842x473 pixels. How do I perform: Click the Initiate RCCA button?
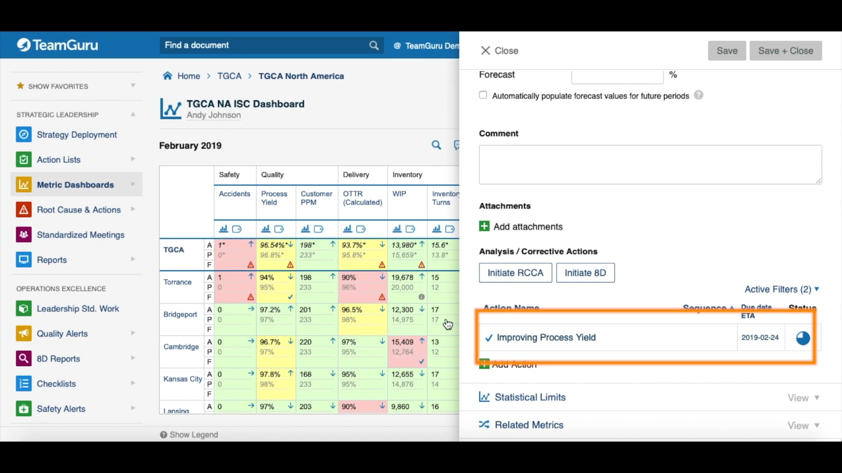pyautogui.click(x=515, y=272)
